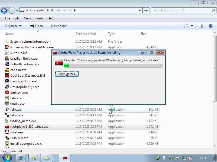Select capitan.exe icon
Viewport: 217px width, 162px height.
tap(7, 70)
